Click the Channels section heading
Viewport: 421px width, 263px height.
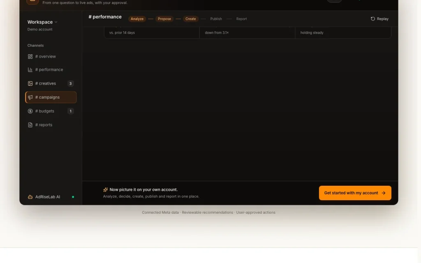pos(35,45)
